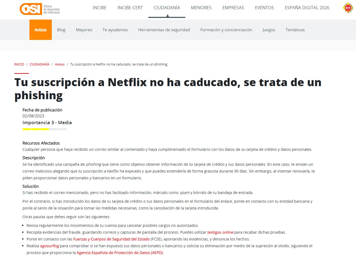Viewport: 356px width, 260px height.
Task: Select the CIUDADANÍA top menu
Action: [x=167, y=8]
